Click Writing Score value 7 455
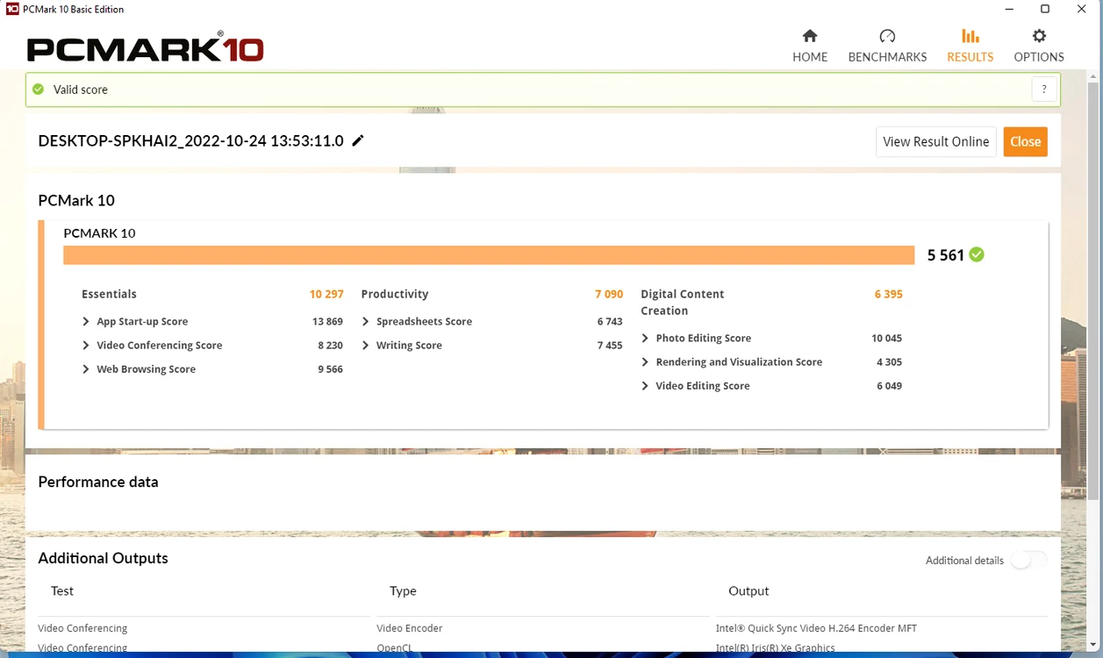The height and width of the screenshot is (658, 1103). (x=610, y=345)
